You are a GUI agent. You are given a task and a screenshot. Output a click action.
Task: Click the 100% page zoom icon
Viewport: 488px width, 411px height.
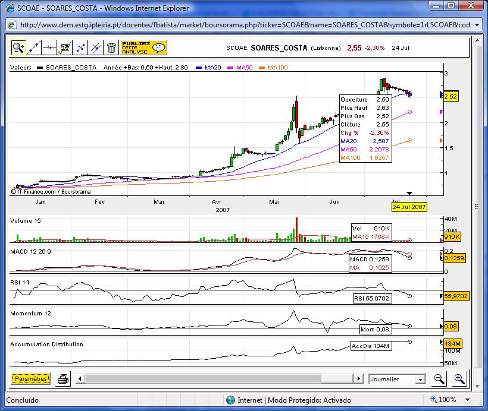[433, 399]
